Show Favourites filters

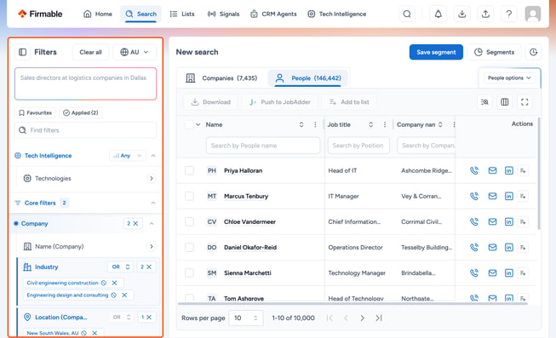[35, 112]
